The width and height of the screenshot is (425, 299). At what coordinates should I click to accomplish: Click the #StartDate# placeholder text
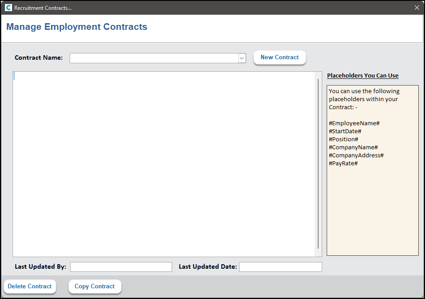(345, 131)
